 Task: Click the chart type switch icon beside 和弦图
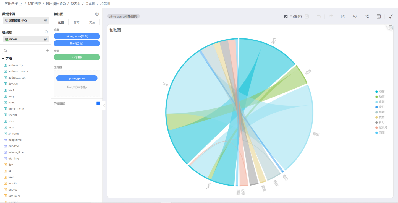click(97, 14)
